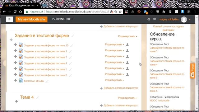Open quiz по теме 6 in course list
This screenshot has height=112, width=199.
coord(46,75)
